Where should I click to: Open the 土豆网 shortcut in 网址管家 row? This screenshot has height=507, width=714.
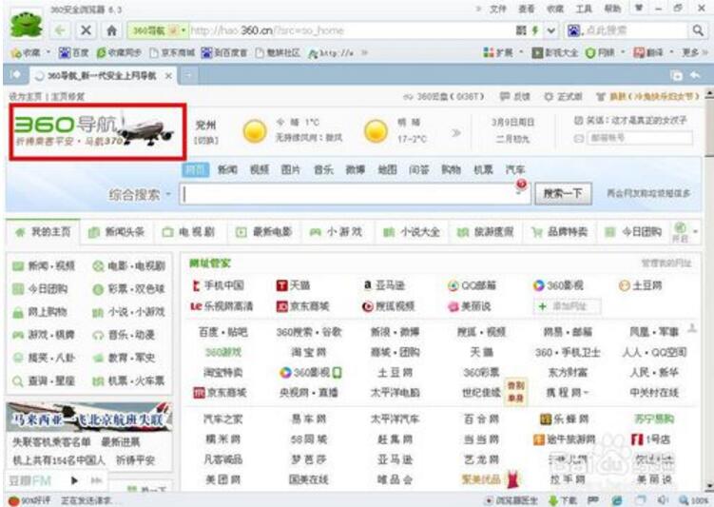tap(640, 285)
